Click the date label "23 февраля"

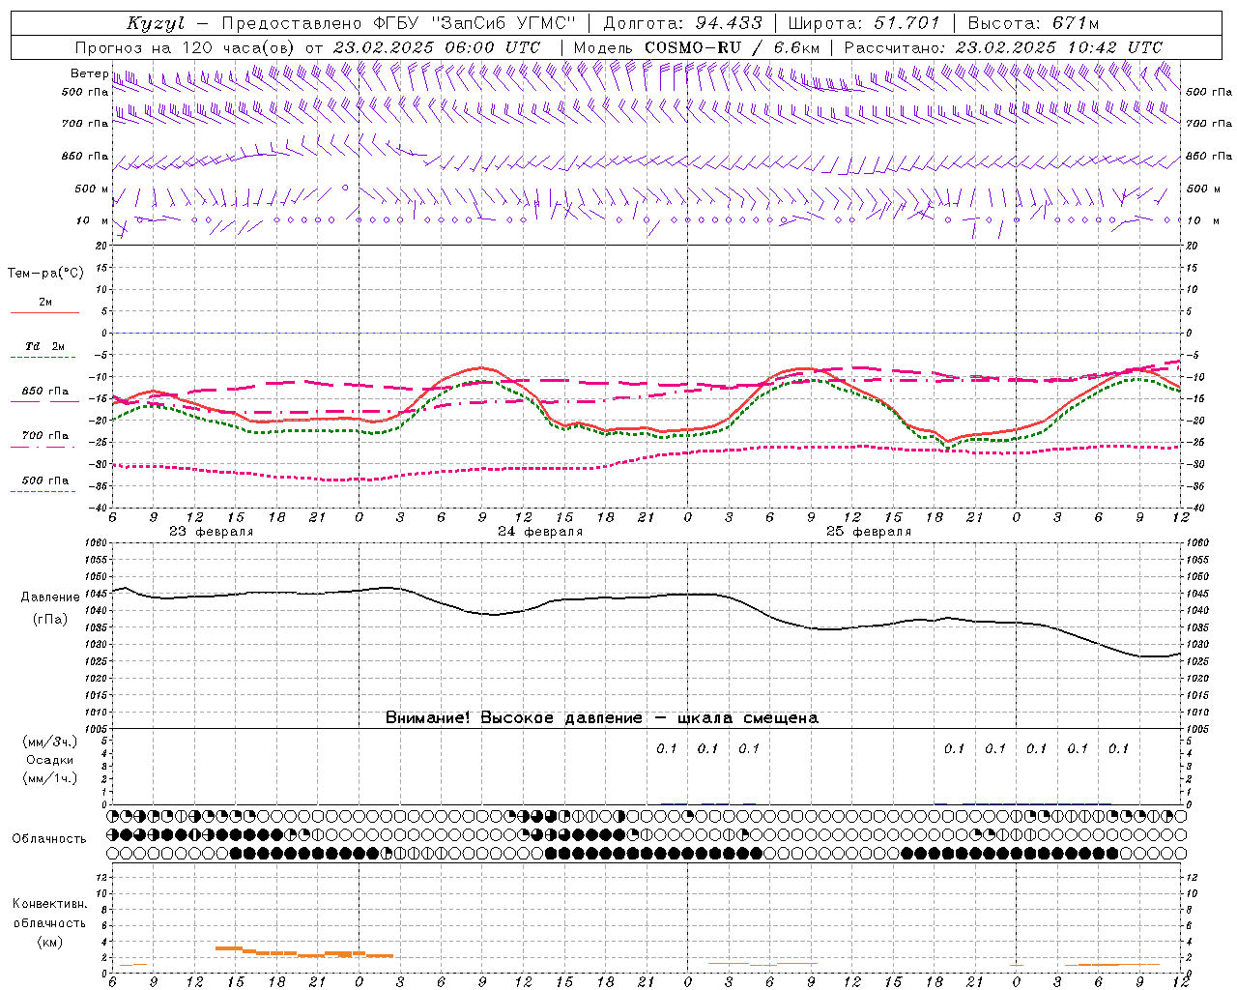point(211,532)
